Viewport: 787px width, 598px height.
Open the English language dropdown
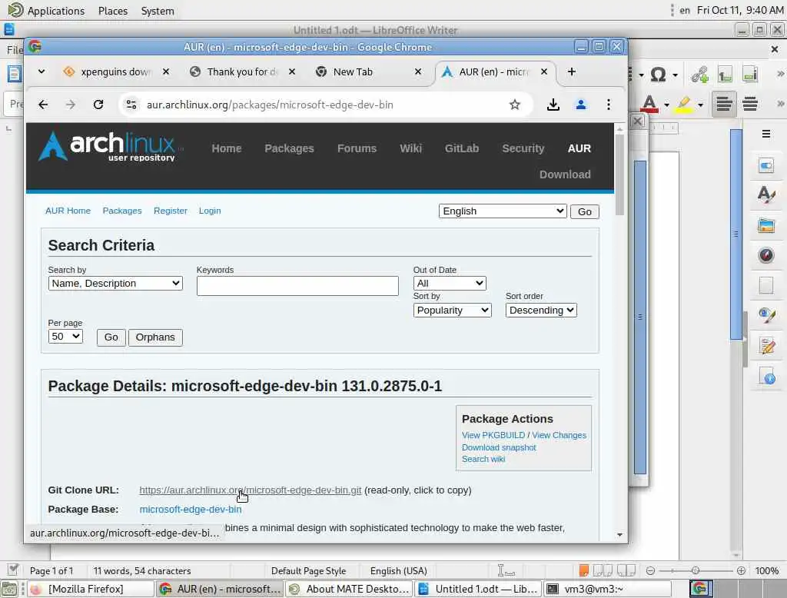point(503,211)
